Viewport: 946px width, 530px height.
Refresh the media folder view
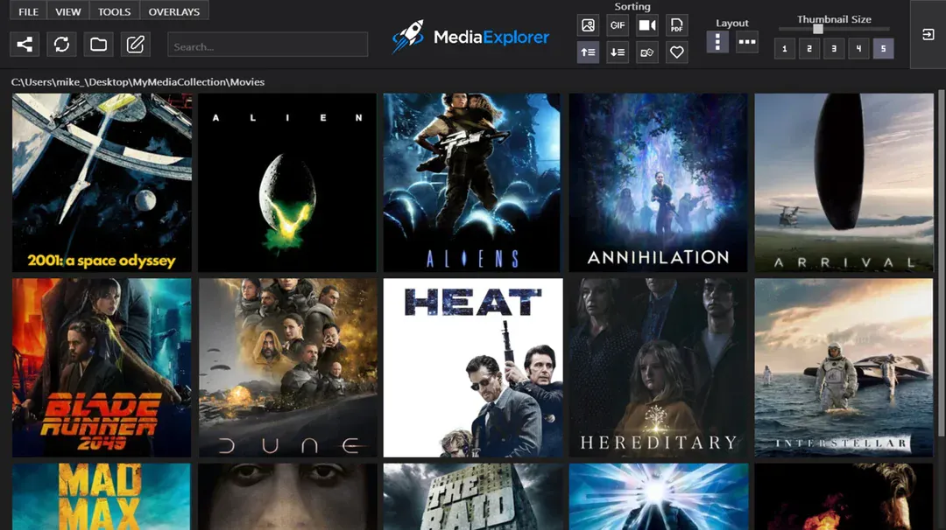pos(61,44)
